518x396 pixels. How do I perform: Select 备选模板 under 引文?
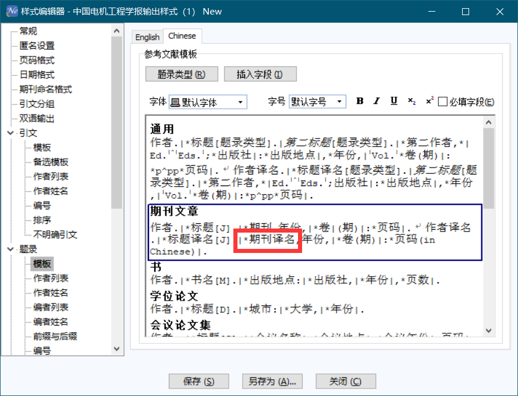51,162
